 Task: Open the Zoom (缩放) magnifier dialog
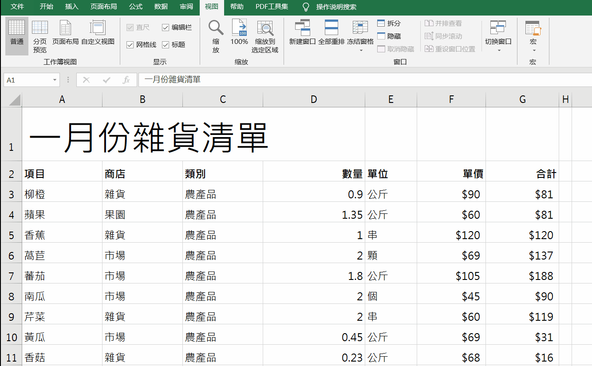(x=216, y=36)
